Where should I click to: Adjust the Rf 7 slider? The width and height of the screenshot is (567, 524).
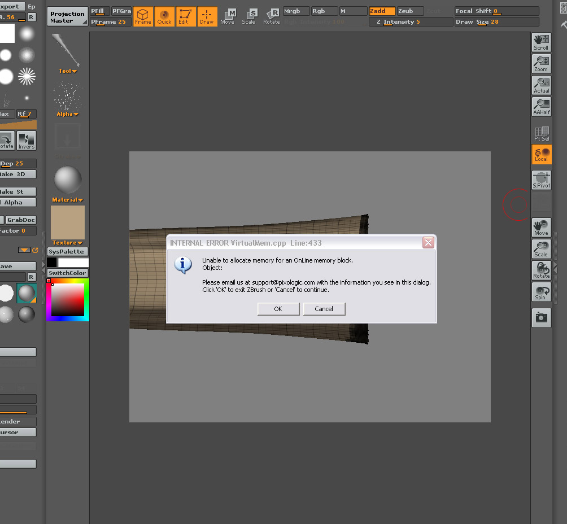(27, 114)
